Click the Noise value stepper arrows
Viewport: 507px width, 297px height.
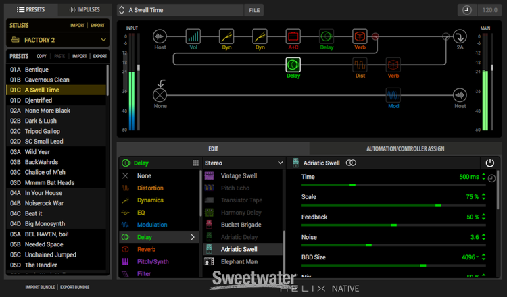pos(484,237)
